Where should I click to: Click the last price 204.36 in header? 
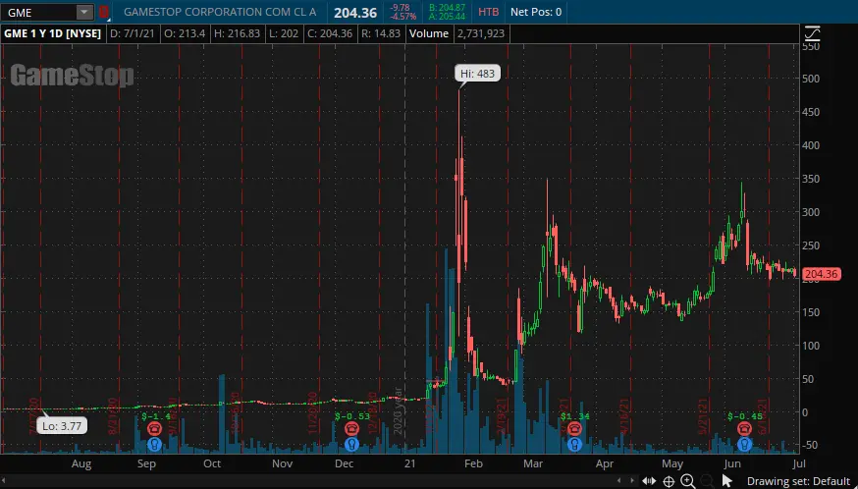[355, 13]
